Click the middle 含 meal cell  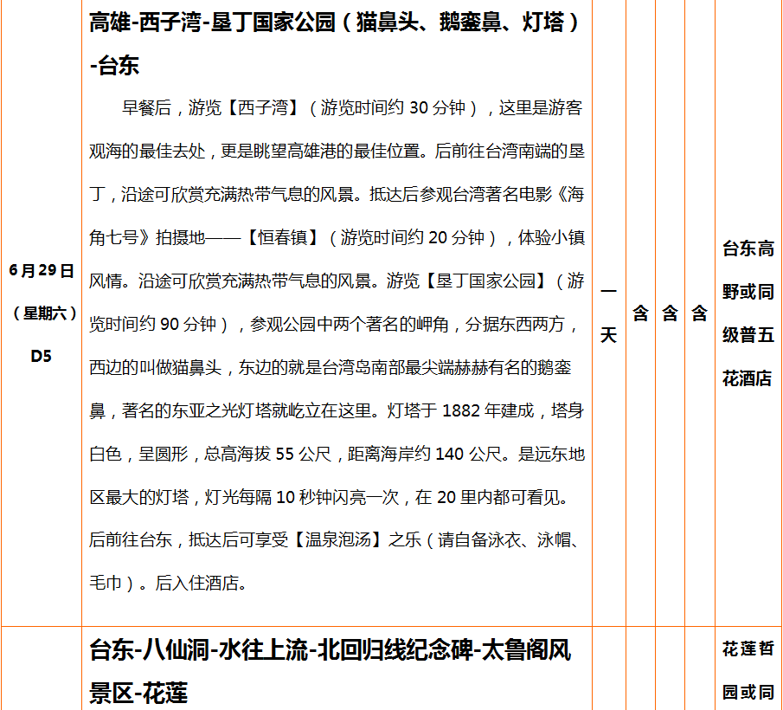(670, 313)
